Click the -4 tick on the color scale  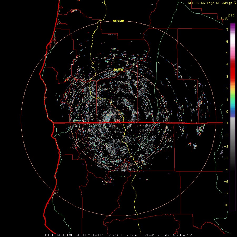[x=226, y=158]
